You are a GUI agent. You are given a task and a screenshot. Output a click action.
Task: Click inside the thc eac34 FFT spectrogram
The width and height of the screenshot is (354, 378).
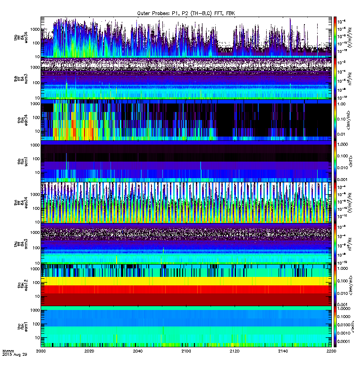186,203
